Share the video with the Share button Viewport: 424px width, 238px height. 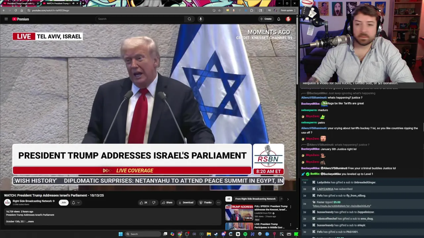(x=167, y=203)
